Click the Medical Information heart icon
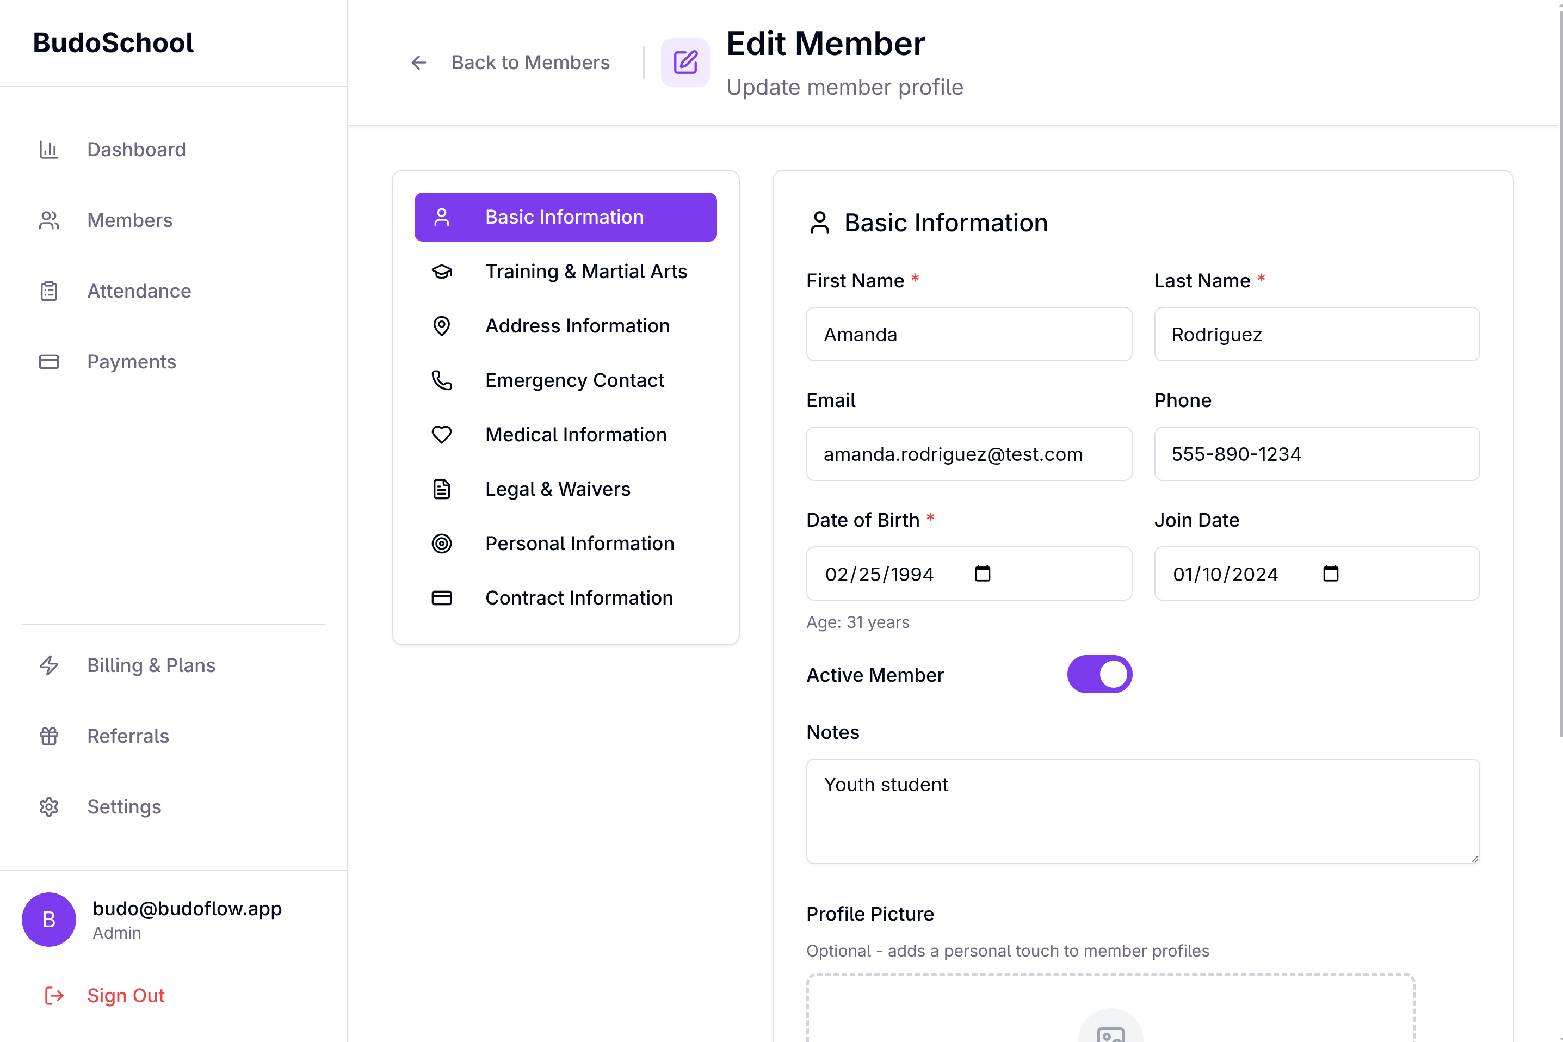The height and width of the screenshot is (1042, 1563). tap(442, 435)
